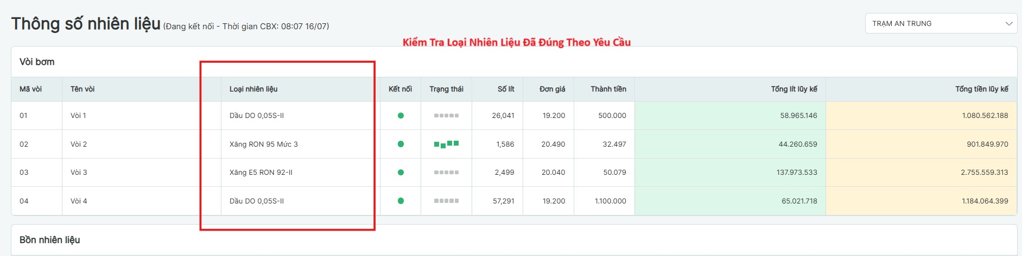This screenshot has height=256, width=1022.
Task: Click the Xăng E5 RON 92-II fuel type
Action: pos(261,173)
